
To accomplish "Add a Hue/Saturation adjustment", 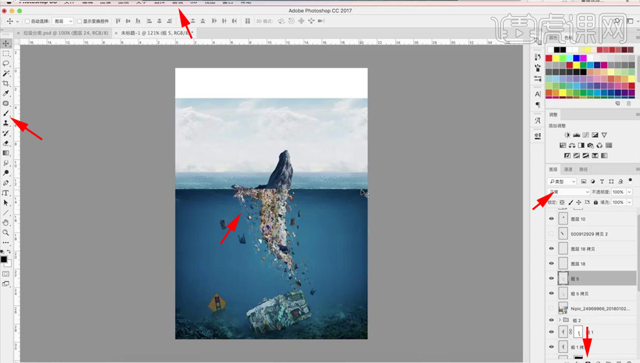I will (x=562, y=146).
